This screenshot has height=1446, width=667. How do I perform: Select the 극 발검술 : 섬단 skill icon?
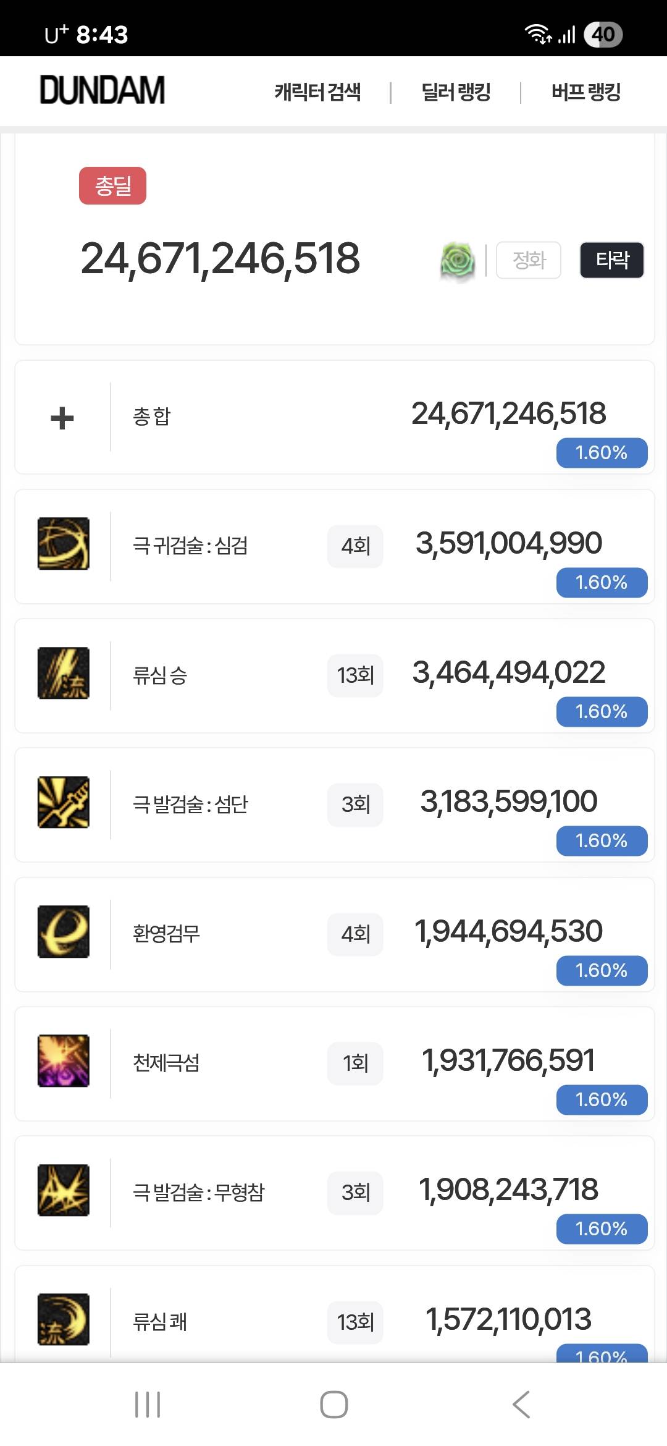click(64, 802)
